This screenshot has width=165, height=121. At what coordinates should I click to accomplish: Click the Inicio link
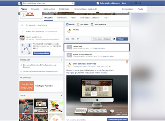[x=124, y=3]
